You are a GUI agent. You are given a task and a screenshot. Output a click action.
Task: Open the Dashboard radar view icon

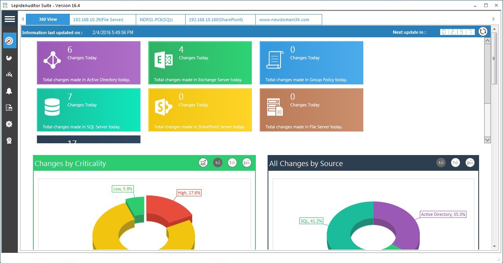coord(9,40)
